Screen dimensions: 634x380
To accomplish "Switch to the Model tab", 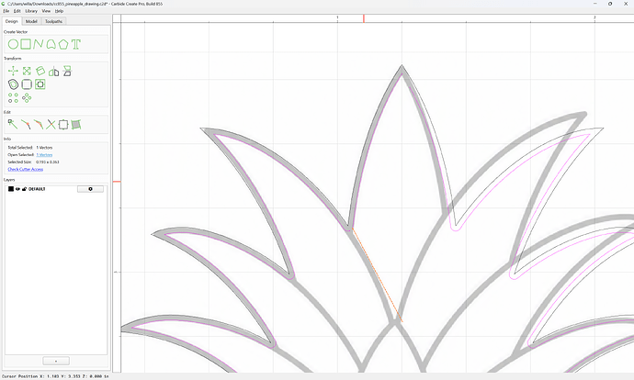I will (31, 21).
